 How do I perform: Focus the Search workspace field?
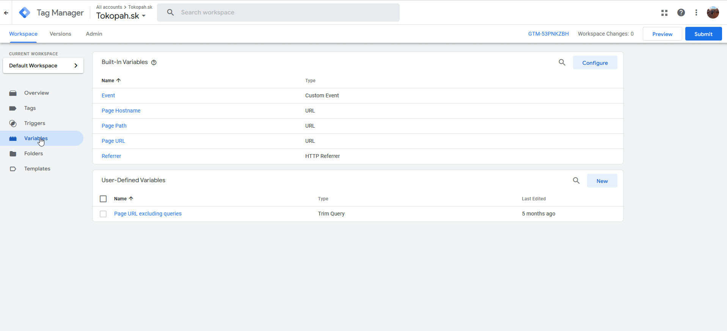(x=278, y=12)
